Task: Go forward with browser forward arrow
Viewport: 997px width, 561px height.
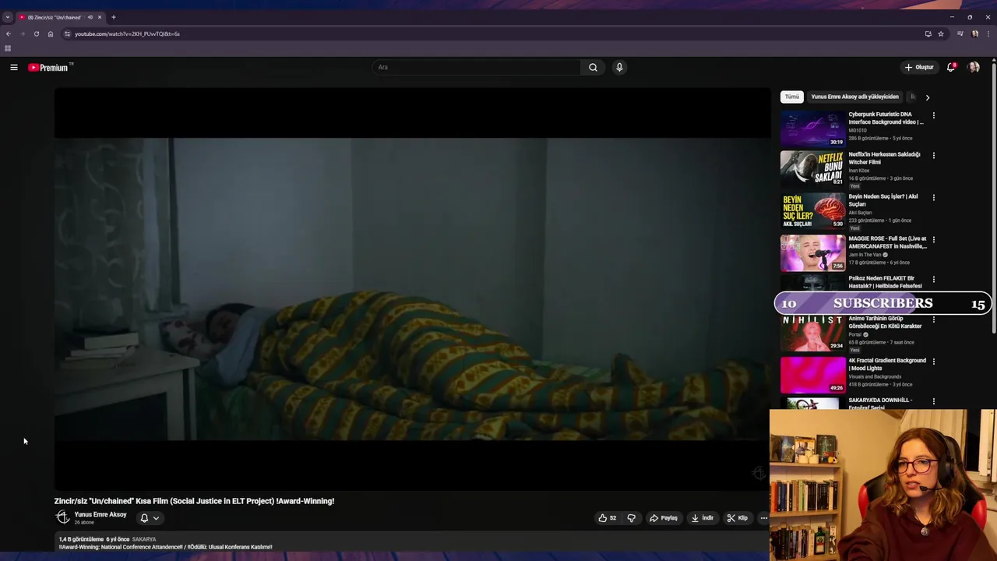Action: pos(22,34)
